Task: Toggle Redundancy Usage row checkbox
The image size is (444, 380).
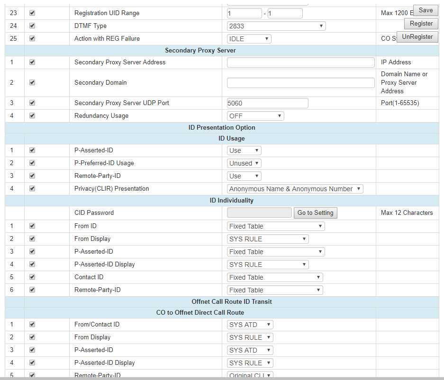Action: (32, 115)
